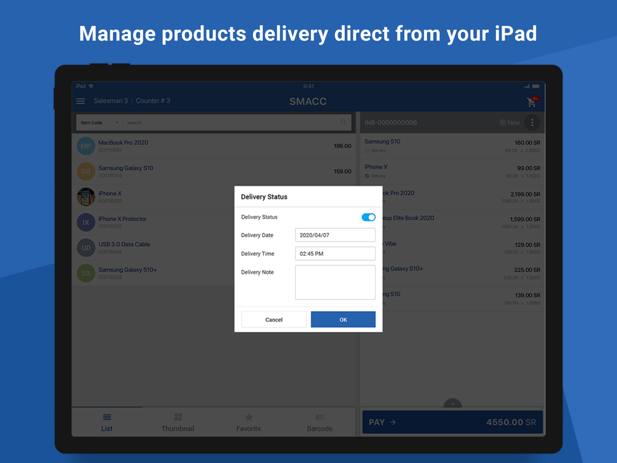The image size is (617, 463).
Task: Switch to the Barcode tab
Action: [x=320, y=422]
